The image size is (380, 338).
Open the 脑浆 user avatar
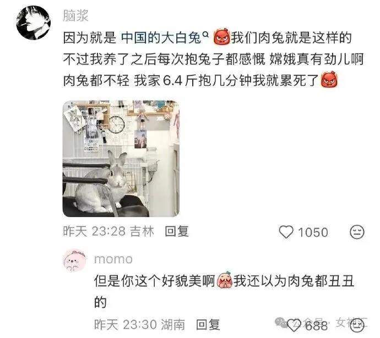33,23
